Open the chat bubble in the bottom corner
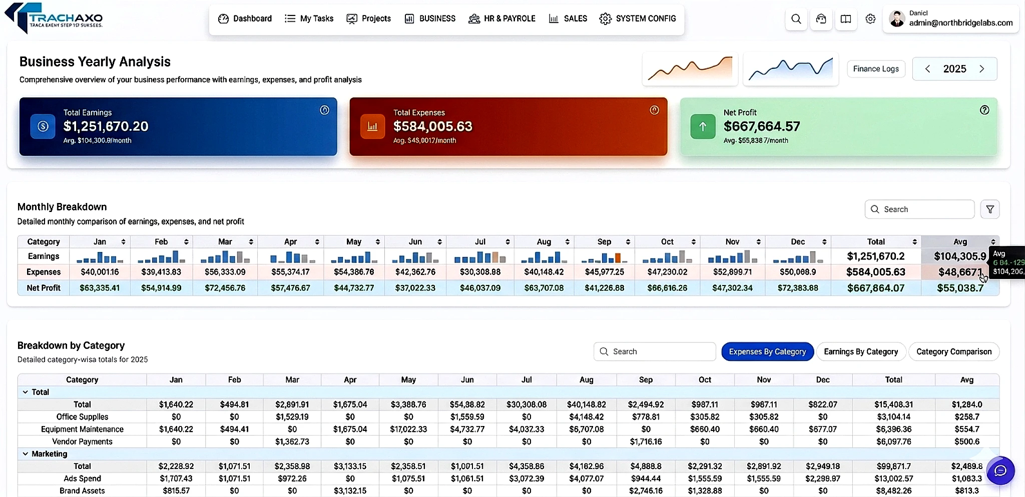The width and height of the screenshot is (1025, 497). (1000, 470)
